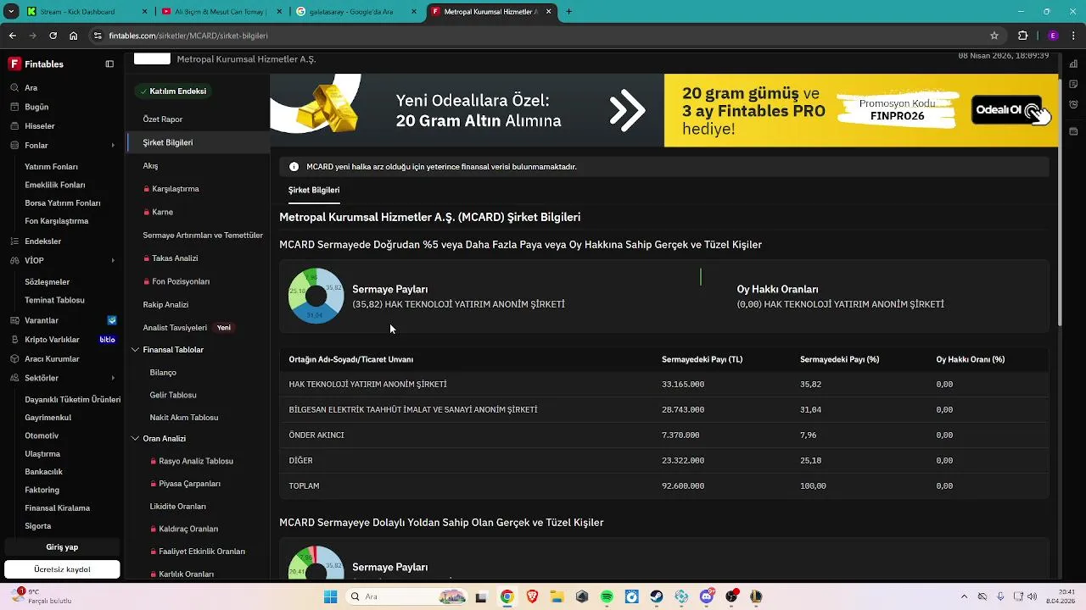Viewport: 1086px width, 610px height.
Task: Click the Sermaye Payları donut chart
Action: (316, 296)
